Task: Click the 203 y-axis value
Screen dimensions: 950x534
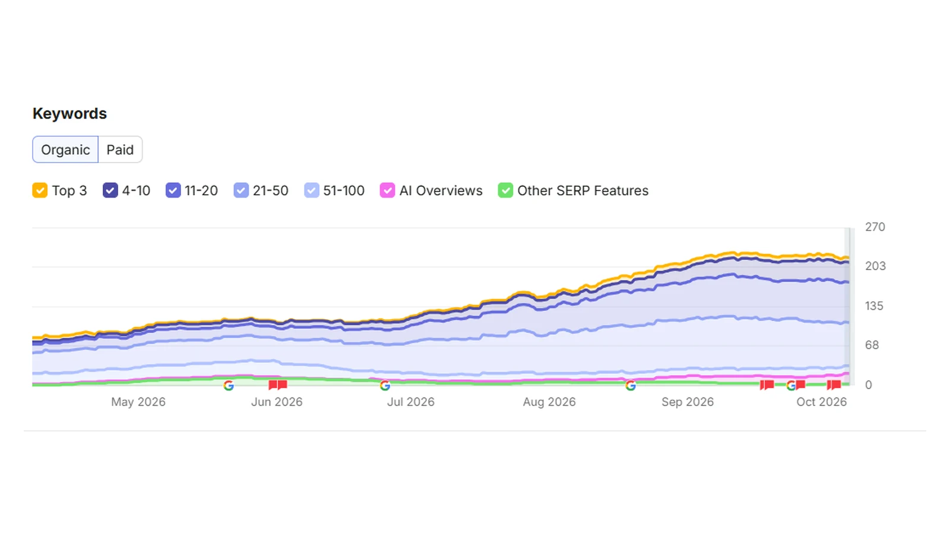Action: (875, 266)
